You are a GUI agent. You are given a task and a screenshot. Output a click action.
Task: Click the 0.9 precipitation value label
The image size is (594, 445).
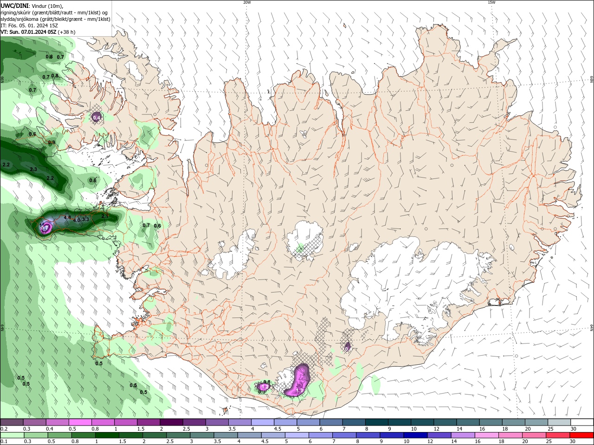click(x=52, y=142)
